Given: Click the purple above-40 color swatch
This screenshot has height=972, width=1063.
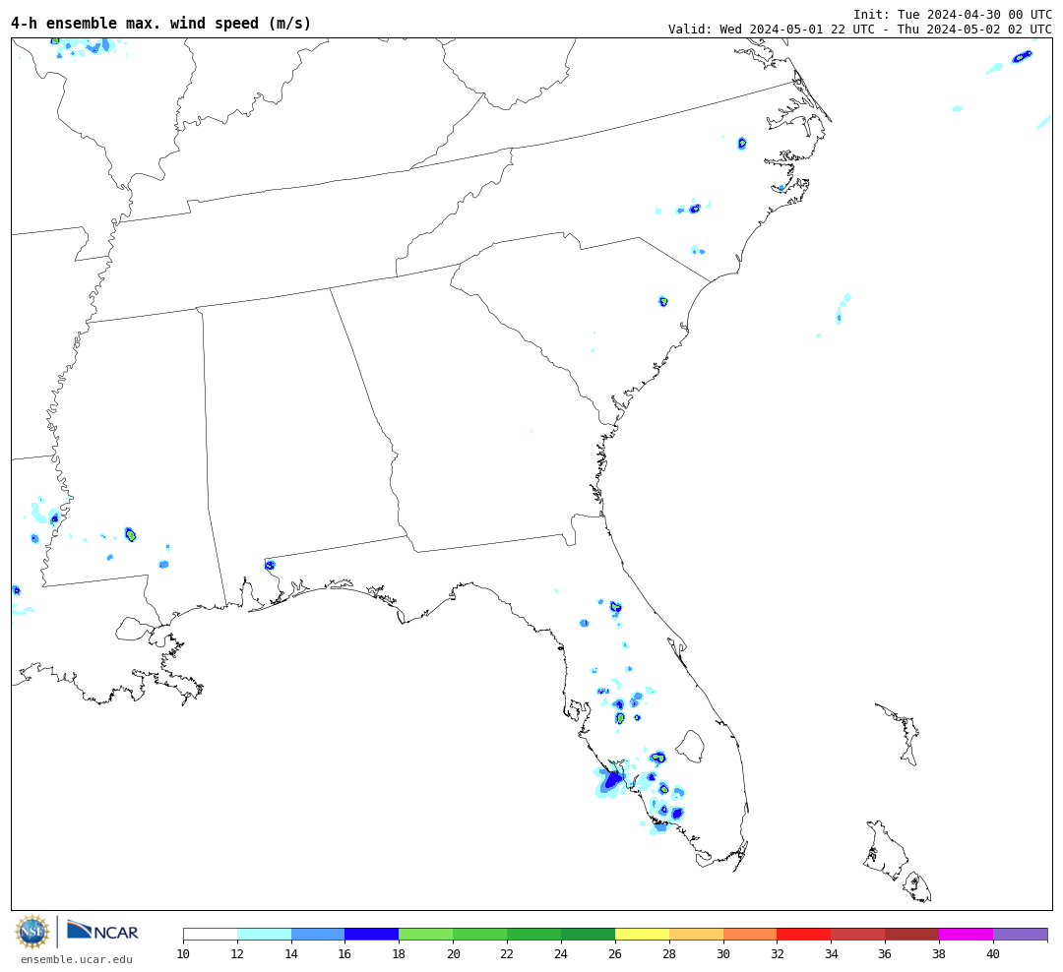Looking at the screenshot, I should [x=1021, y=935].
